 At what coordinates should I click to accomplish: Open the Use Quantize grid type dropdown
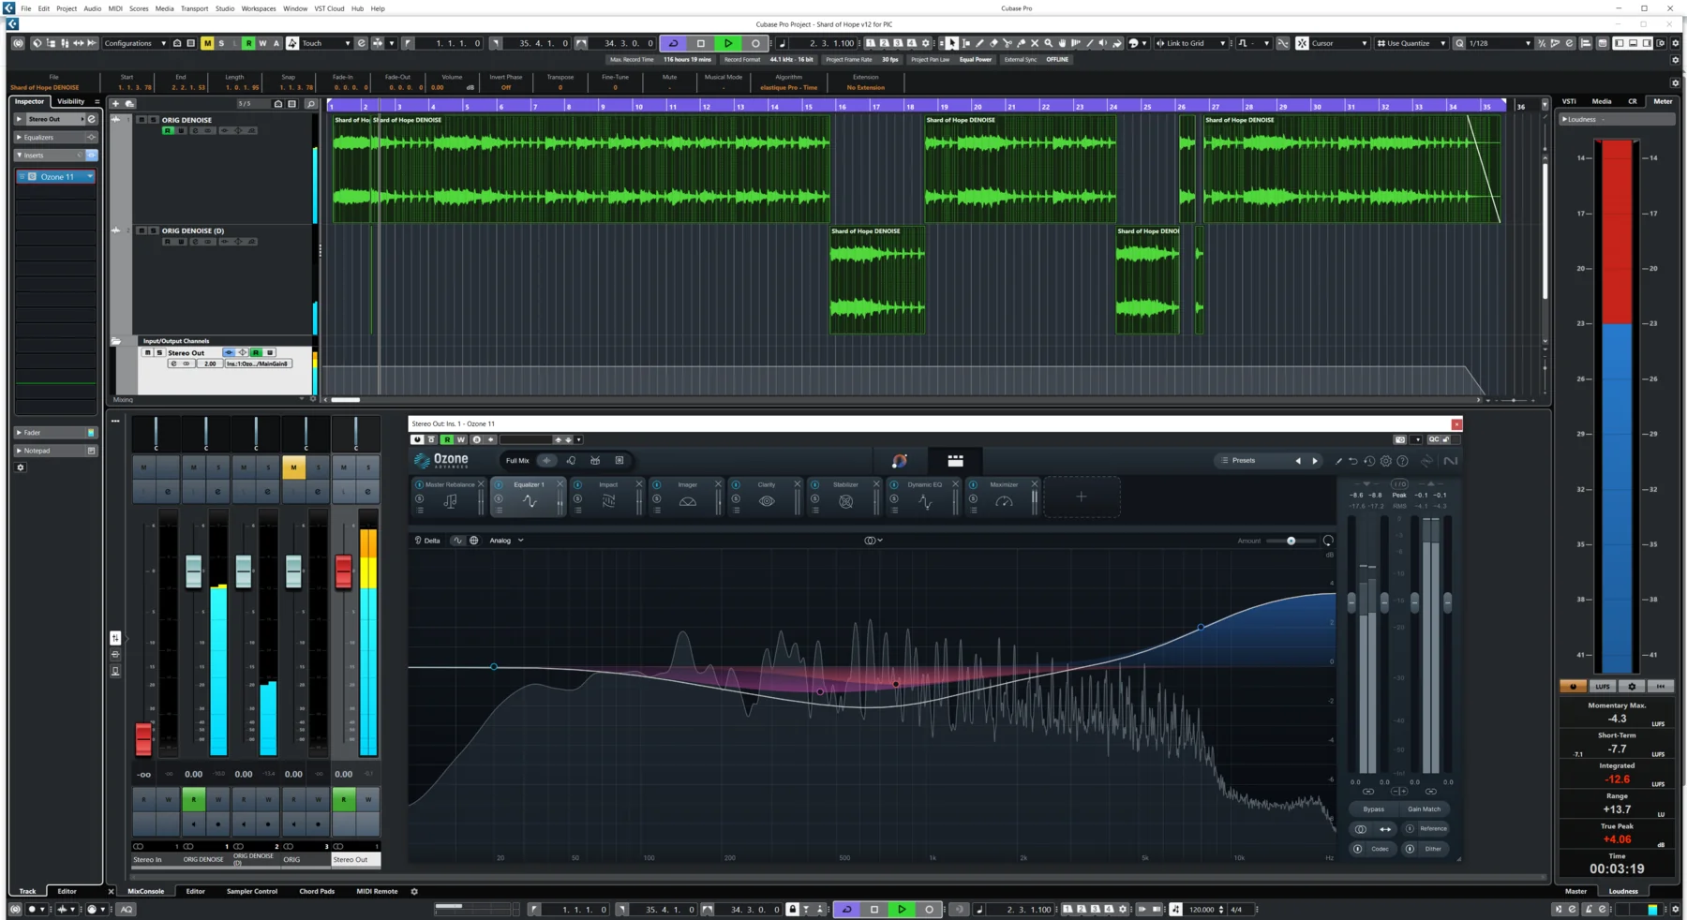1411,43
